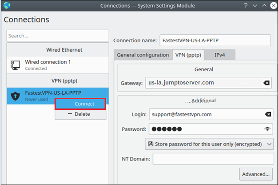Screen dimensions: 278x185
Task: Click the Connection name: label
Action: tap(135, 40)
